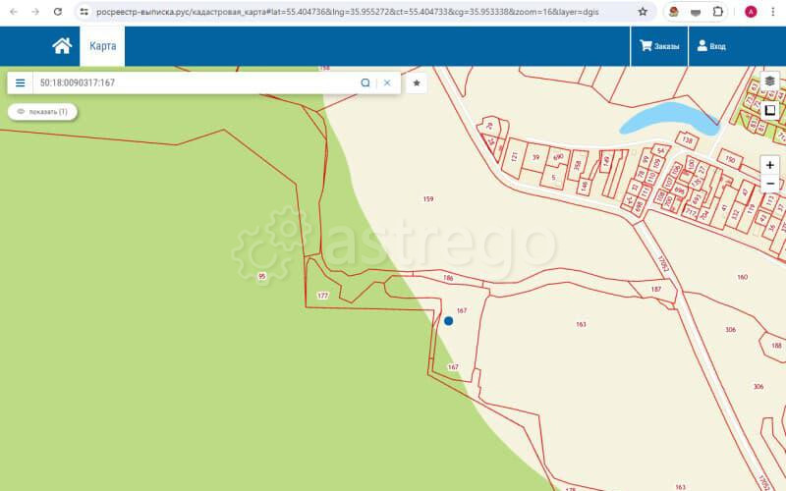The image size is (786, 491).
Task: Open the hamburger menu beside the search field
Action: 20,83
